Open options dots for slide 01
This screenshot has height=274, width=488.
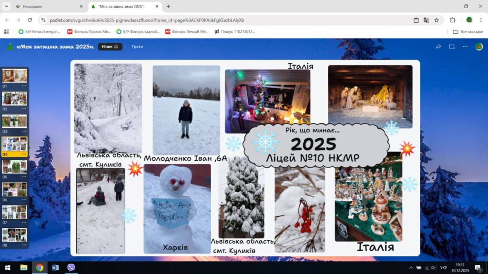[x=24, y=86]
